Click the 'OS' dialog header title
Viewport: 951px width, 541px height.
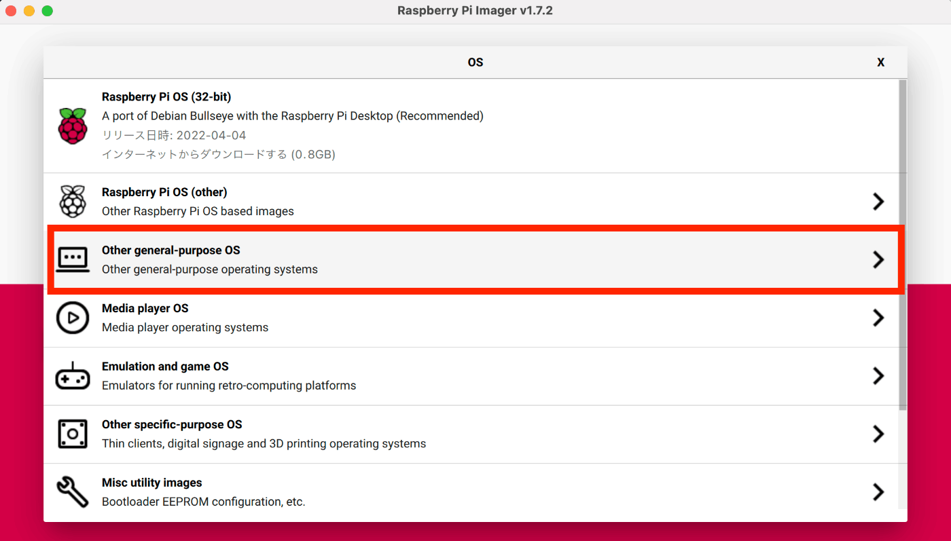click(x=475, y=62)
